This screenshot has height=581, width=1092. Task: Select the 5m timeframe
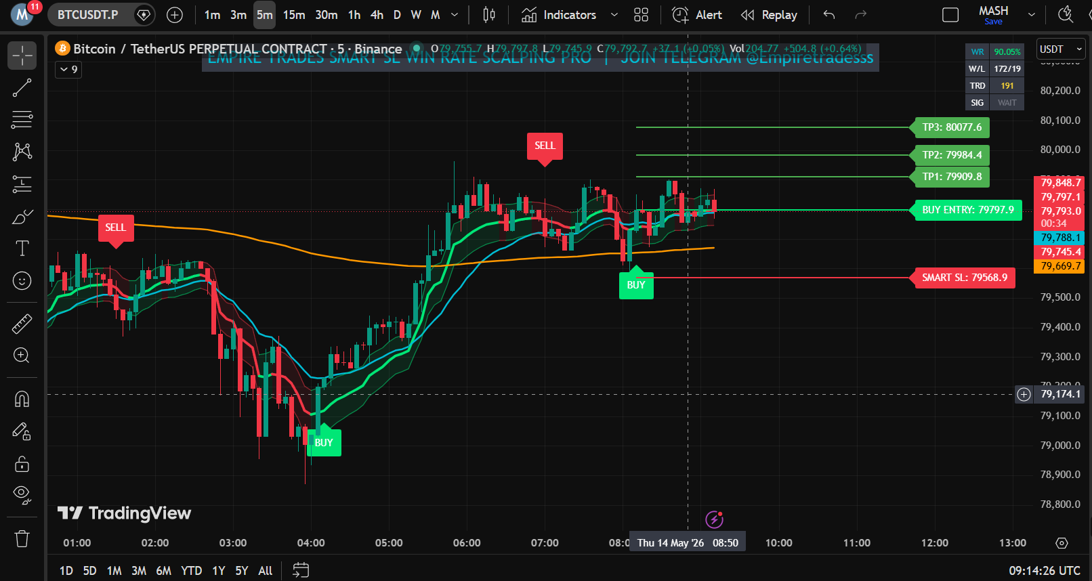click(x=264, y=15)
